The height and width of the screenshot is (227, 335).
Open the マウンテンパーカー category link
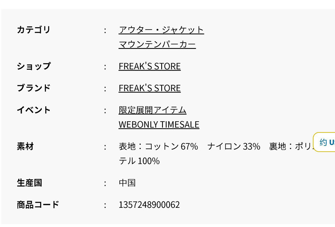157,45
